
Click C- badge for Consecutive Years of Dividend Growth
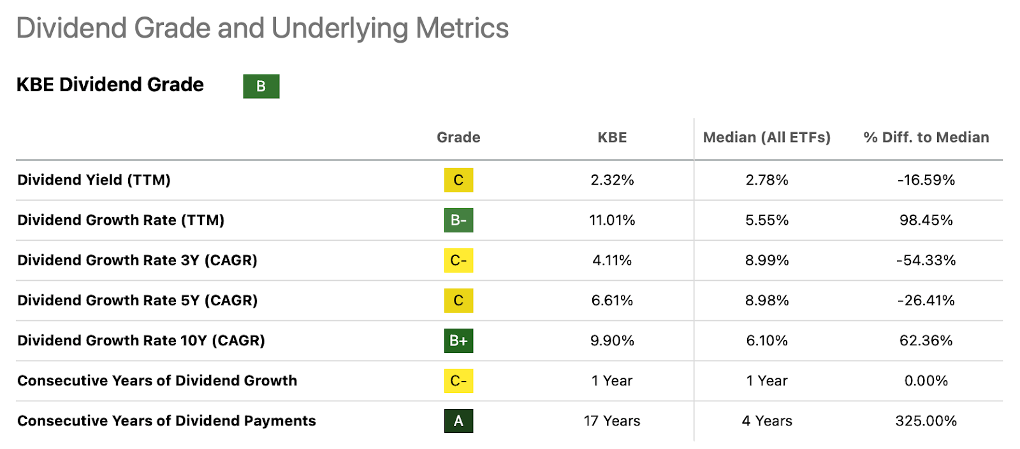[x=458, y=381]
